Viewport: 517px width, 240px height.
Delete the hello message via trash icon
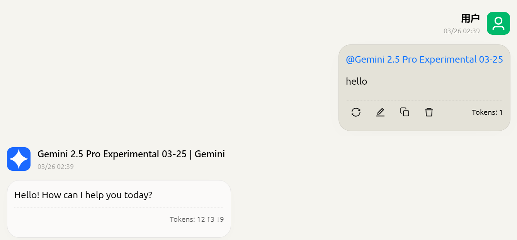(x=429, y=112)
